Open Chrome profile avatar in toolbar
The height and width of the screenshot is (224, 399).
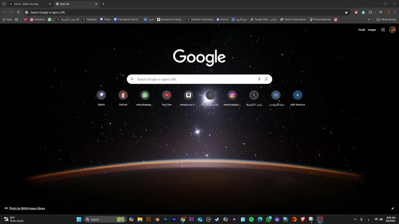(x=388, y=12)
